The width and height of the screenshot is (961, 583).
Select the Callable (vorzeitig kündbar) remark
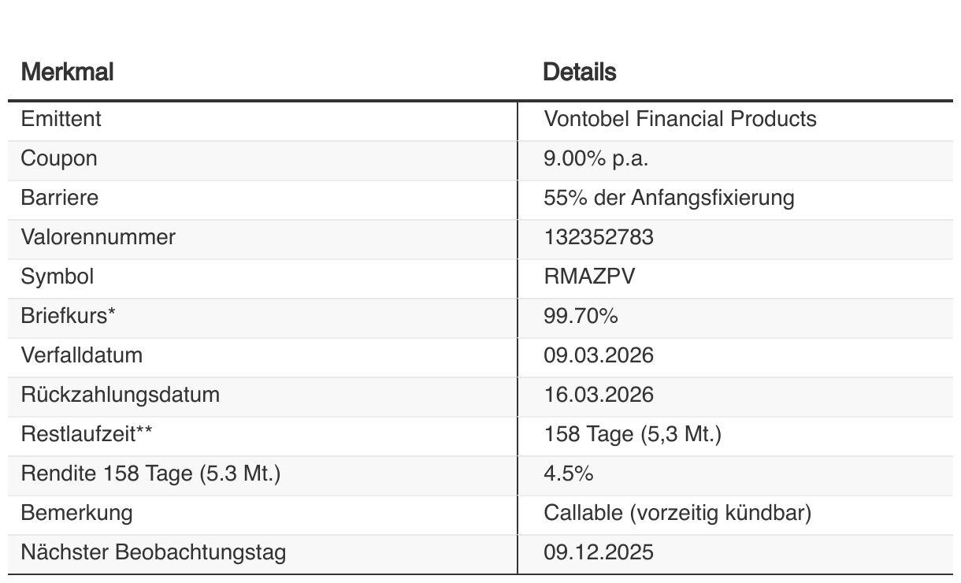point(677,513)
